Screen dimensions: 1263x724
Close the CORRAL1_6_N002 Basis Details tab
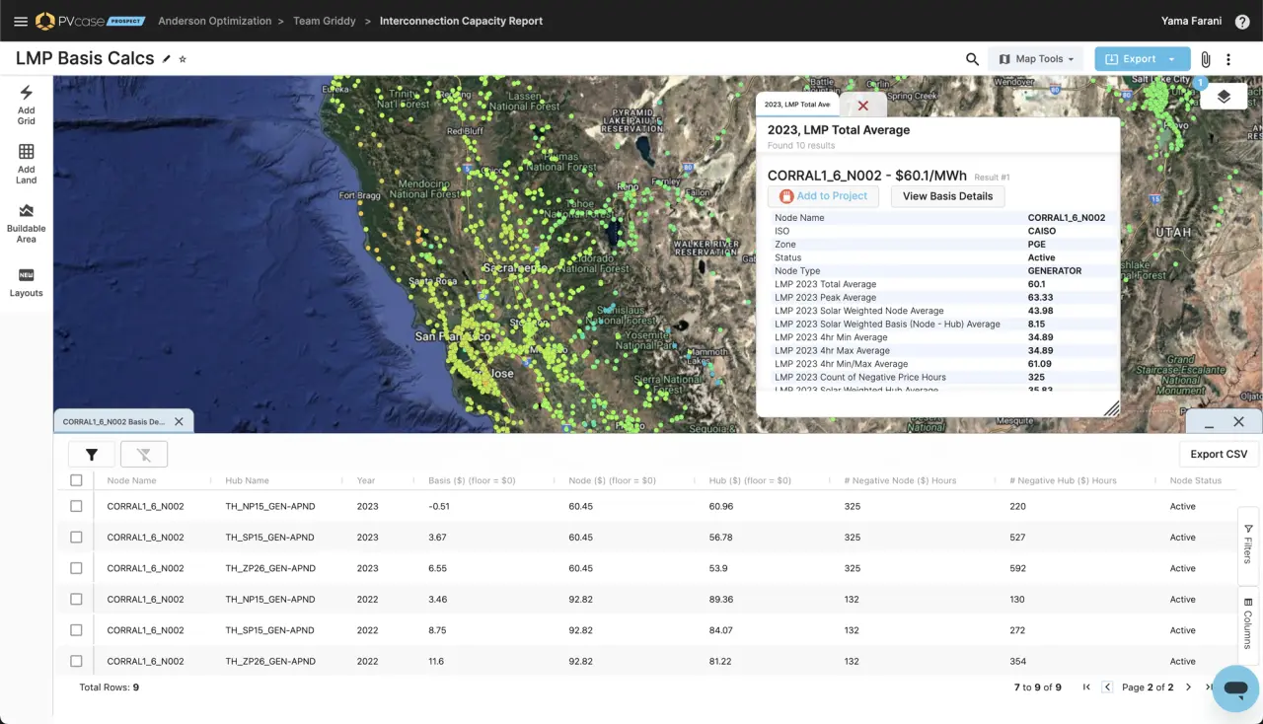[x=179, y=421]
